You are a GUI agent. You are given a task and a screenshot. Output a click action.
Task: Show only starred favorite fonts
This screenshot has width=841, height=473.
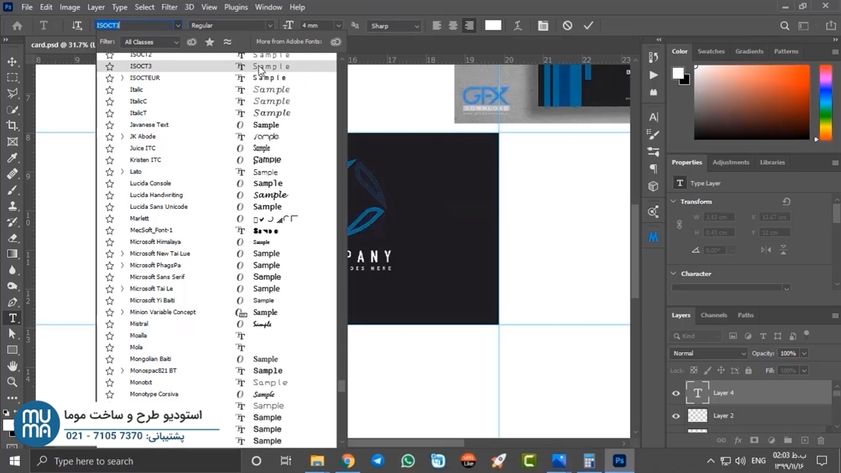point(210,42)
